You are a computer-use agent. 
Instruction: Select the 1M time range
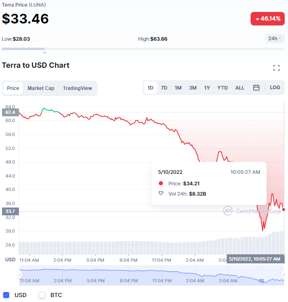(178, 88)
